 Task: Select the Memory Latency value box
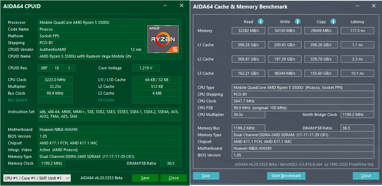(x=357, y=31)
